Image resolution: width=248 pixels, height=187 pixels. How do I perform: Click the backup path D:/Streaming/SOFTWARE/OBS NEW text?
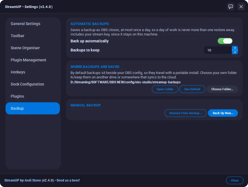(125, 82)
